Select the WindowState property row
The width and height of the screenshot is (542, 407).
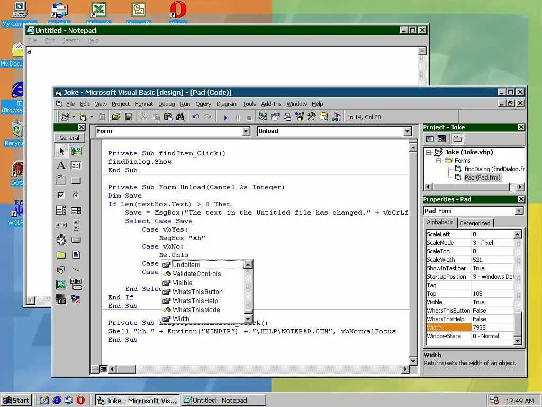click(470, 336)
